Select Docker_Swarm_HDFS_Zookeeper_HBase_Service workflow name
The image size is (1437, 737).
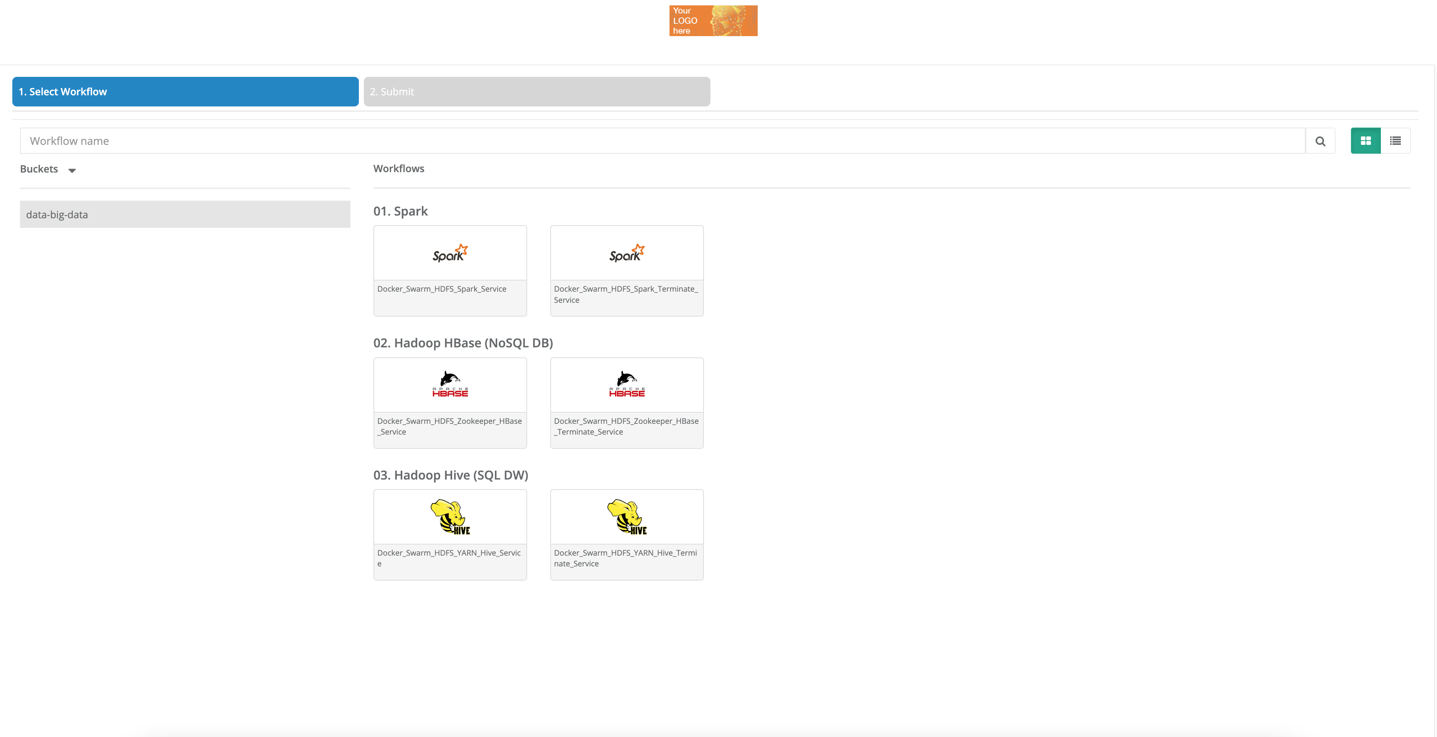tap(450, 426)
